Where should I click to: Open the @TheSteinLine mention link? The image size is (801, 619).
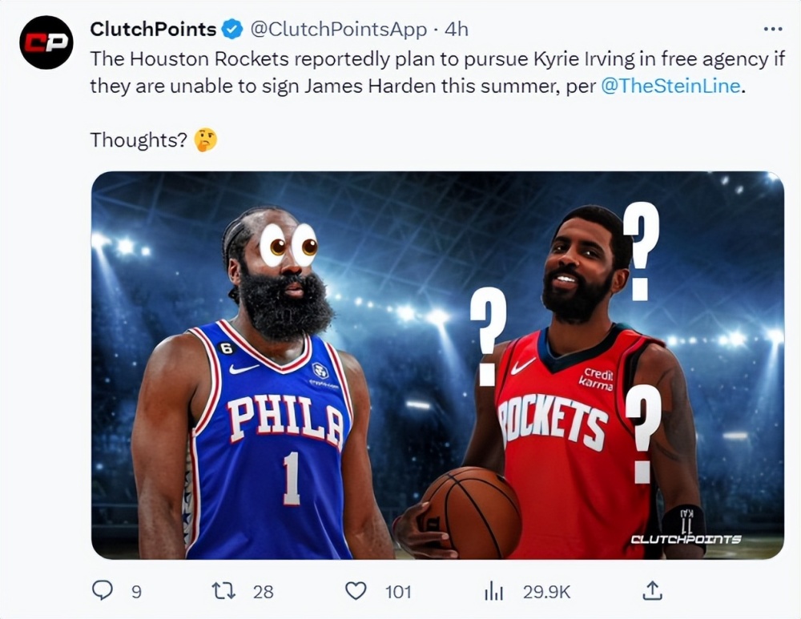coord(670,86)
